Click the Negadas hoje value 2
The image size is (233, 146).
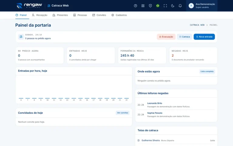(173, 55)
